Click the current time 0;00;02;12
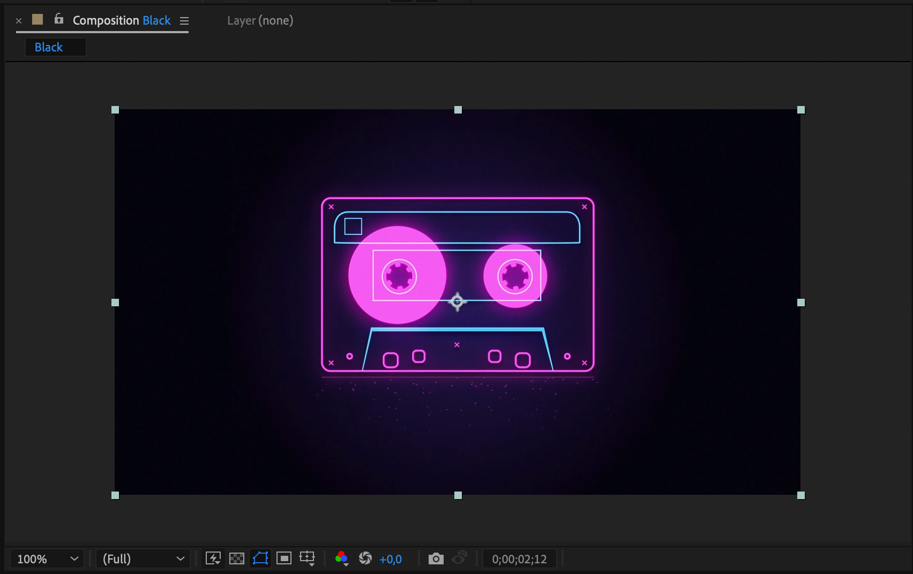 tap(519, 559)
